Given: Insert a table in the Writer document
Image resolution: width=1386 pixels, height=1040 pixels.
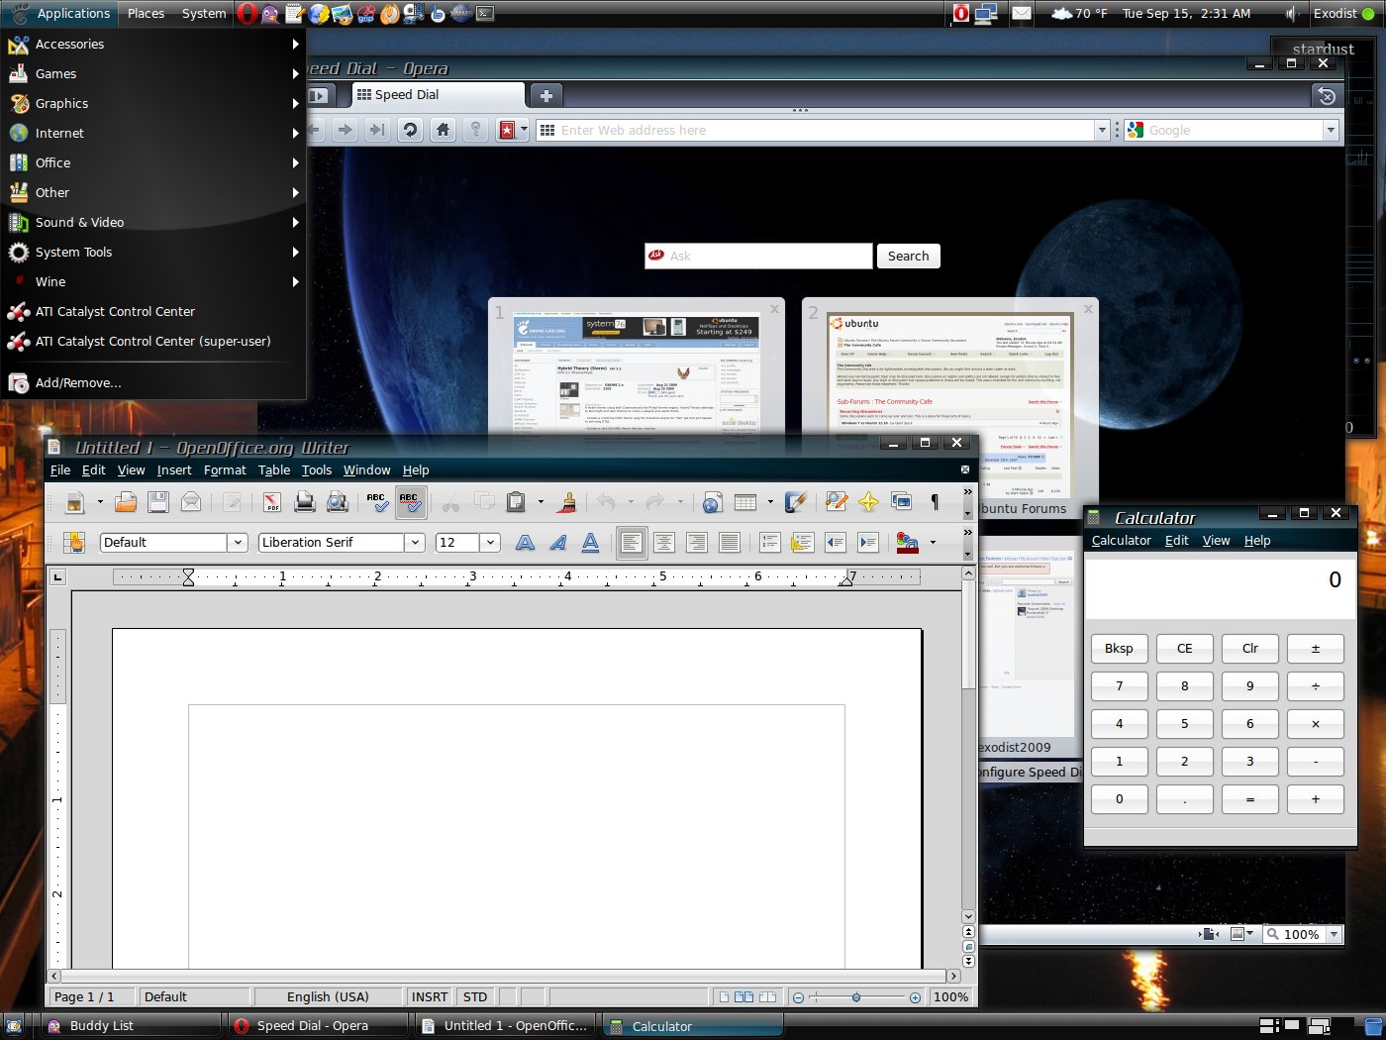Looking at the screenshot, I should pyautogui.click(x=743, y=502).
